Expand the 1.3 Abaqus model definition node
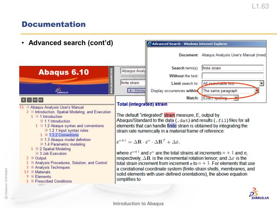 tap(42, 139)
